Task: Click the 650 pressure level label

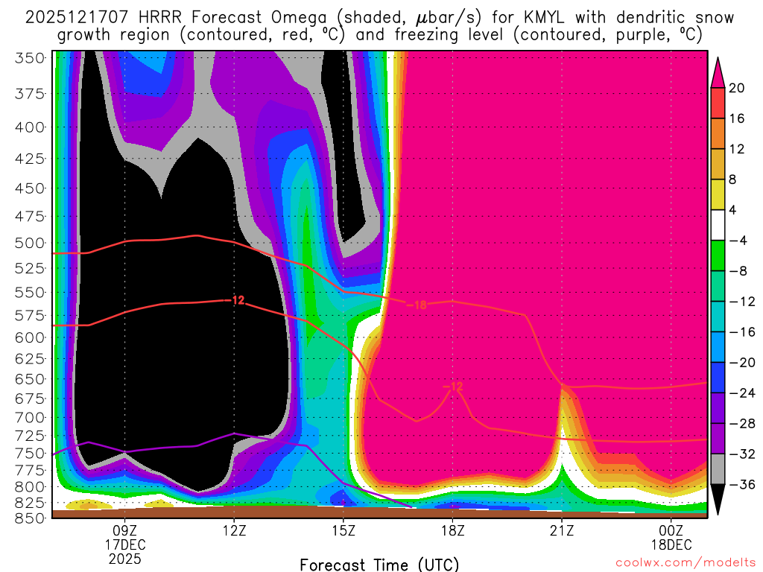Action: point(30,378)
